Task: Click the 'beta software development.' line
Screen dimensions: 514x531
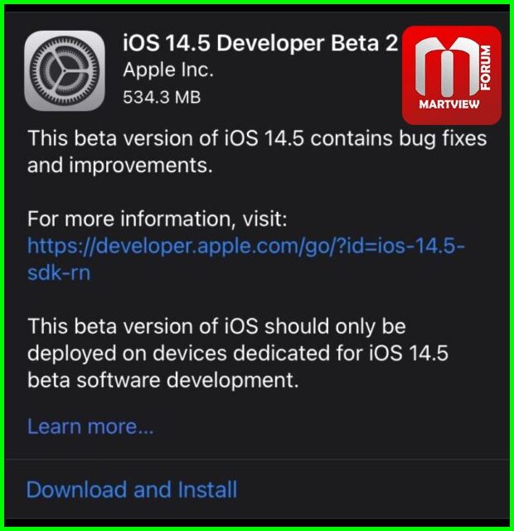Action: coord(163,380)
